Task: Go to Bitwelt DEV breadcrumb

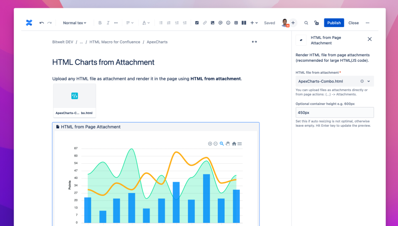Action: 63,42
